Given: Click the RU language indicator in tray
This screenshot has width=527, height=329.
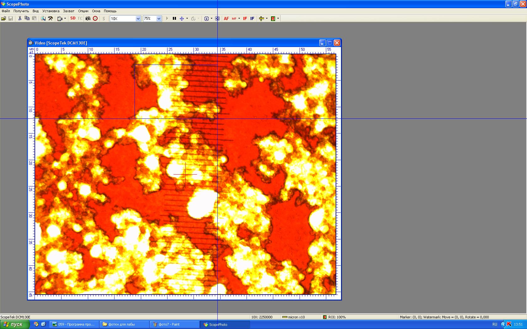Looking at the screenshot, I should (x=495, y=324).
